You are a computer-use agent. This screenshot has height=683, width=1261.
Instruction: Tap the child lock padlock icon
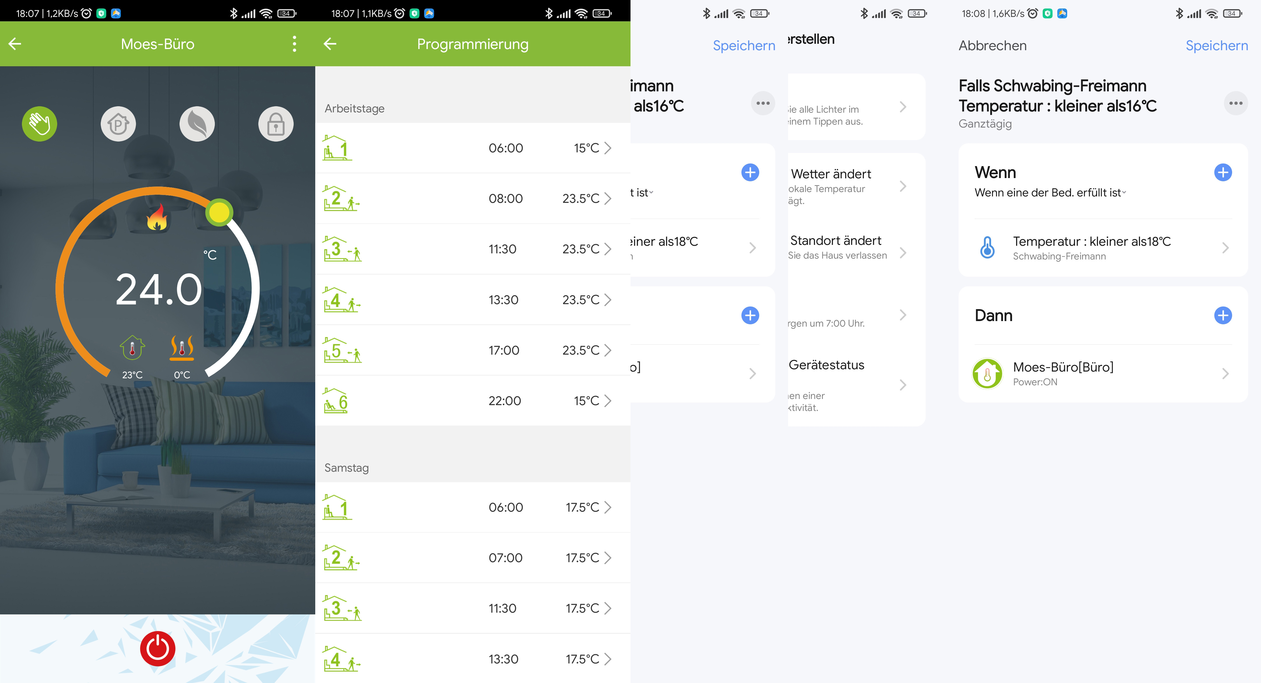[276, 124]
